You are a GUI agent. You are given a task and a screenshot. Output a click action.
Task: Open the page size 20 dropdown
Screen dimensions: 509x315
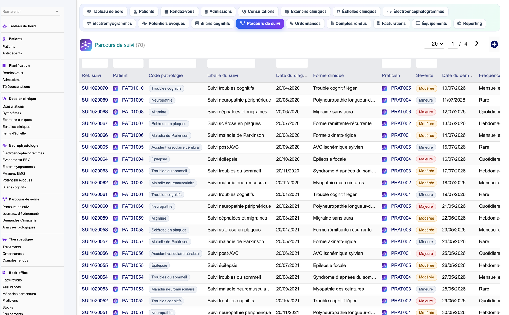point(434,44)
